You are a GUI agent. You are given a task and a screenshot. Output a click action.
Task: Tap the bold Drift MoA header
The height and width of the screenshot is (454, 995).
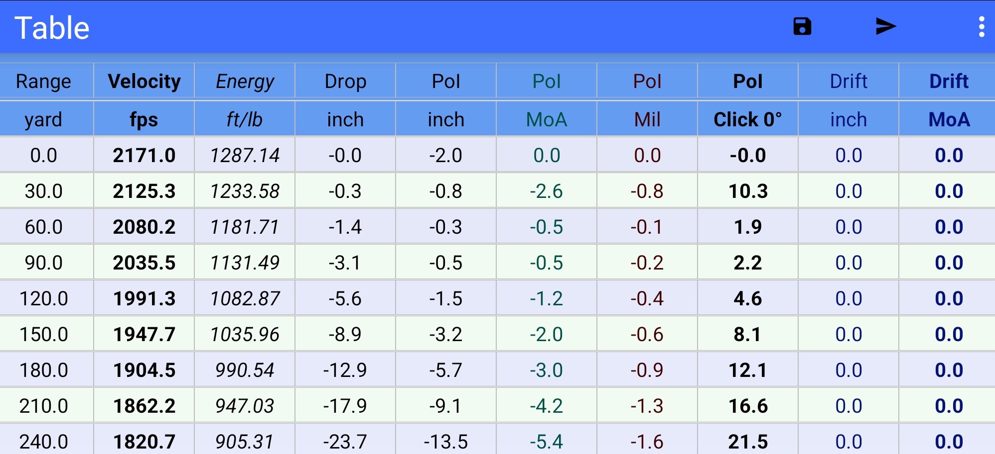(949, 81)
